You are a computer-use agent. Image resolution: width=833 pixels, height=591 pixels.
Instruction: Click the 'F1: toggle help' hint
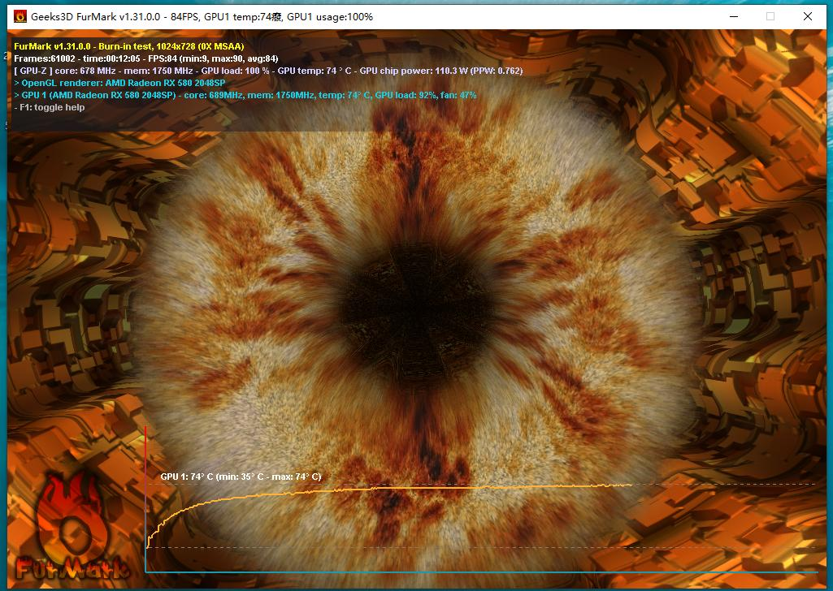click(50, 108)
